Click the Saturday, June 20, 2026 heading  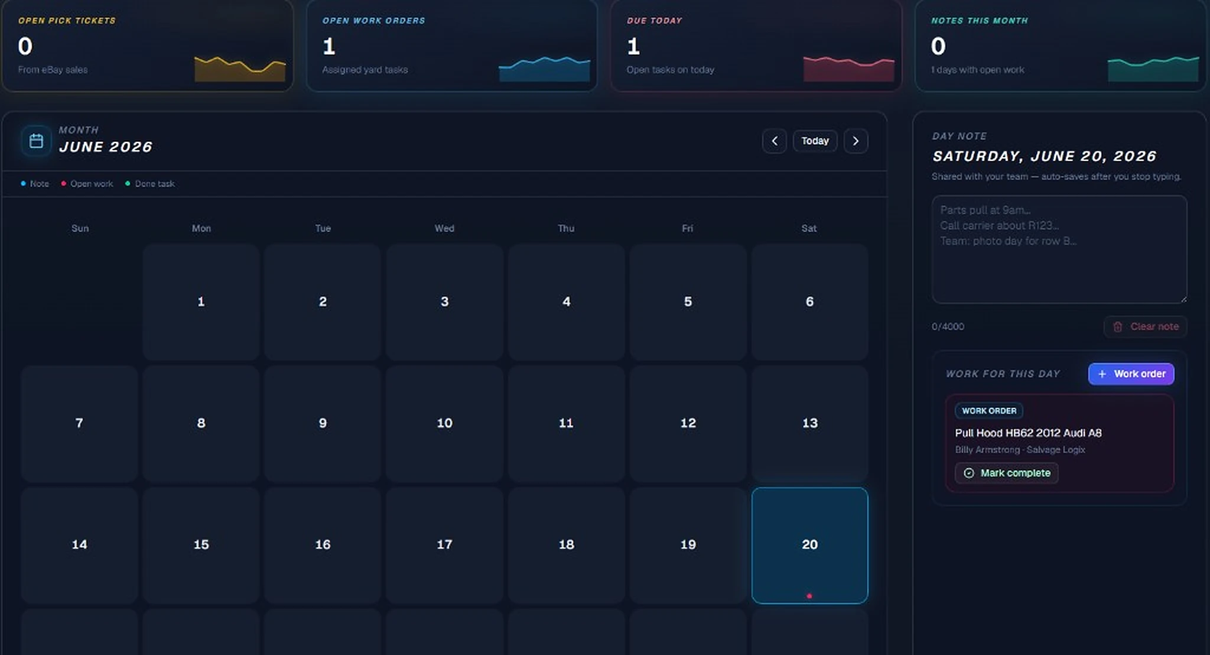pos(1044,156)
